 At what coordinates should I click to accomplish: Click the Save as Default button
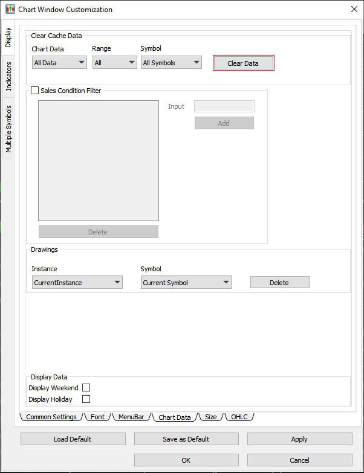[x=186, y=439]
